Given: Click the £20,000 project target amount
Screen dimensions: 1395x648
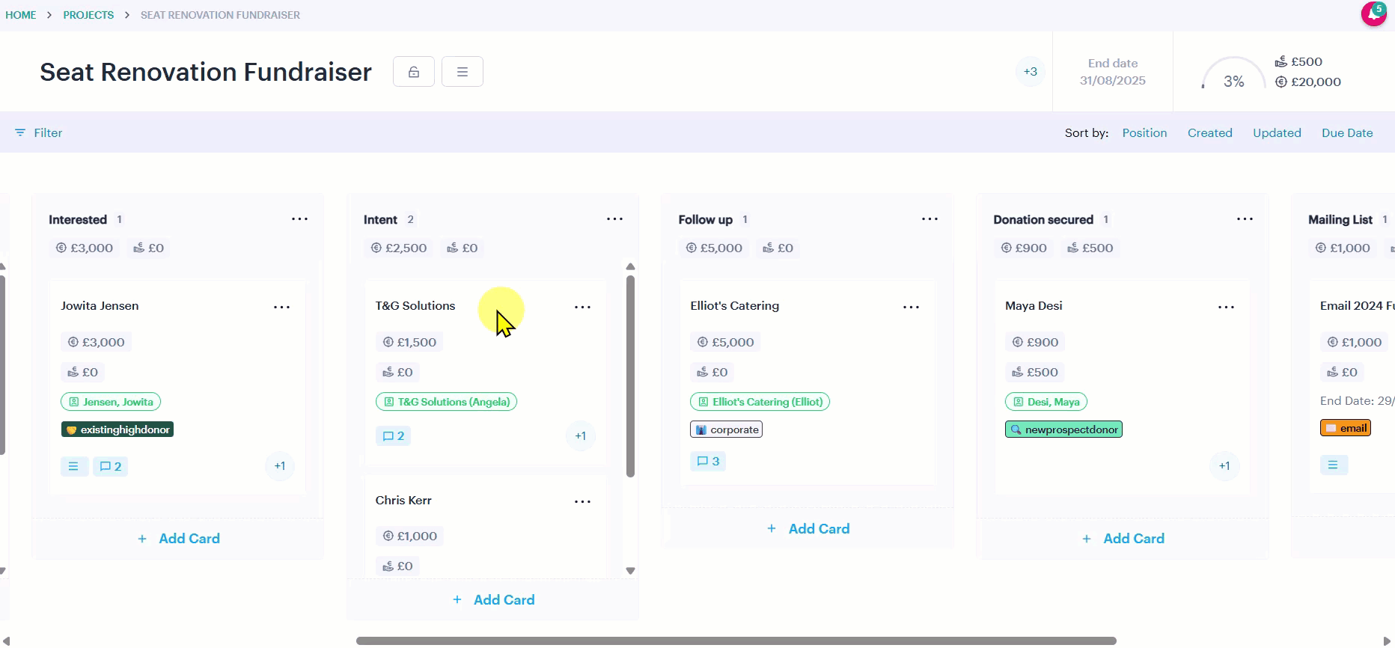Looking at the screenshot, I should pos(1308,82).
